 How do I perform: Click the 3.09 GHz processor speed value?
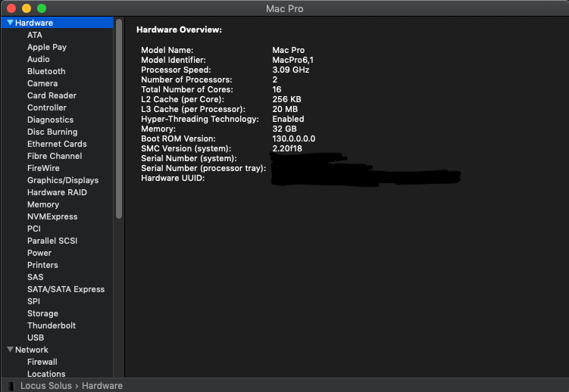pyautogui.click(x=291, y=70)
